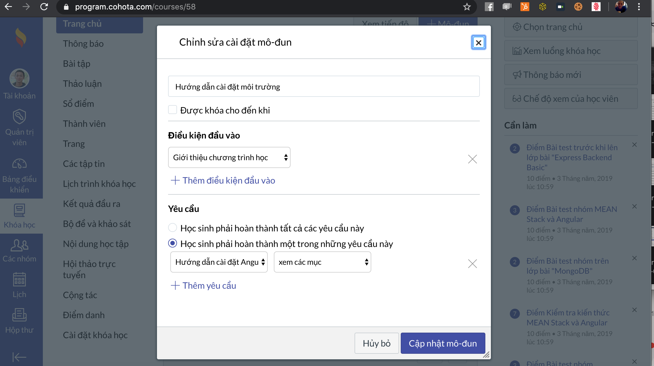The width and height of the screenshot is (654, 366).
Task: Open the Hướng dẫn cài đặt Angu dropdown
Action: 219,262
